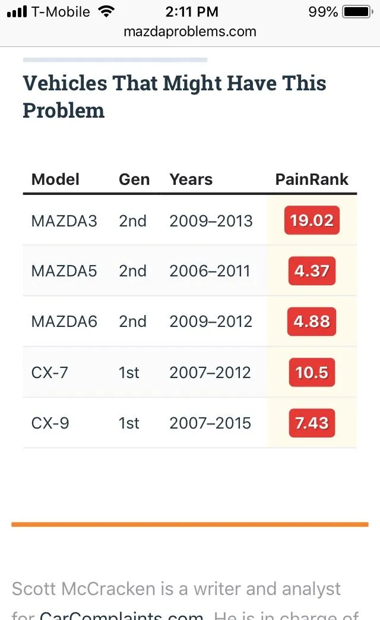Tap the cellular signal bars icon
The height and width of the screenshot is (620, 380).
[x=17, y=12]
